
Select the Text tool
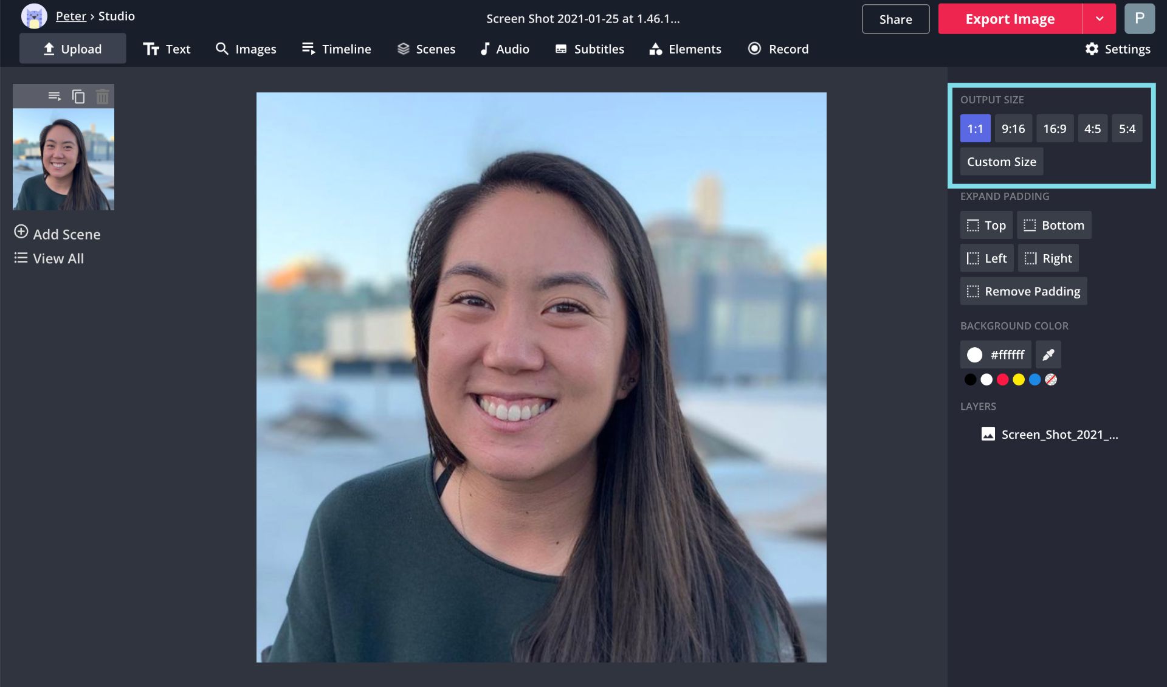click(x=167, y=49)
